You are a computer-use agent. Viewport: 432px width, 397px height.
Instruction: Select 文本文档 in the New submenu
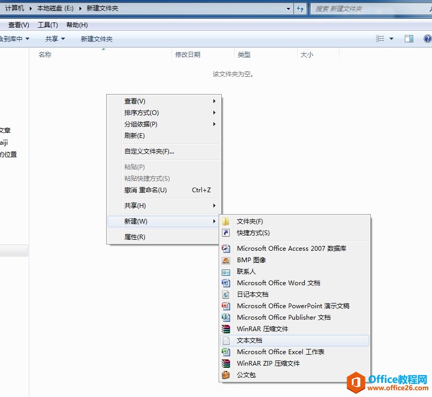(x=294, y=341)
